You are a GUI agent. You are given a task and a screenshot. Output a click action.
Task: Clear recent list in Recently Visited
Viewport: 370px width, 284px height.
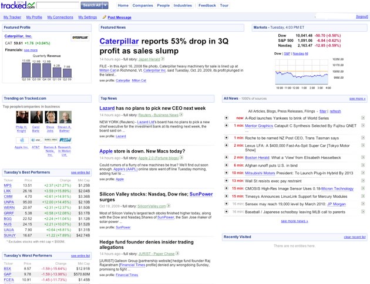point(355,237)
